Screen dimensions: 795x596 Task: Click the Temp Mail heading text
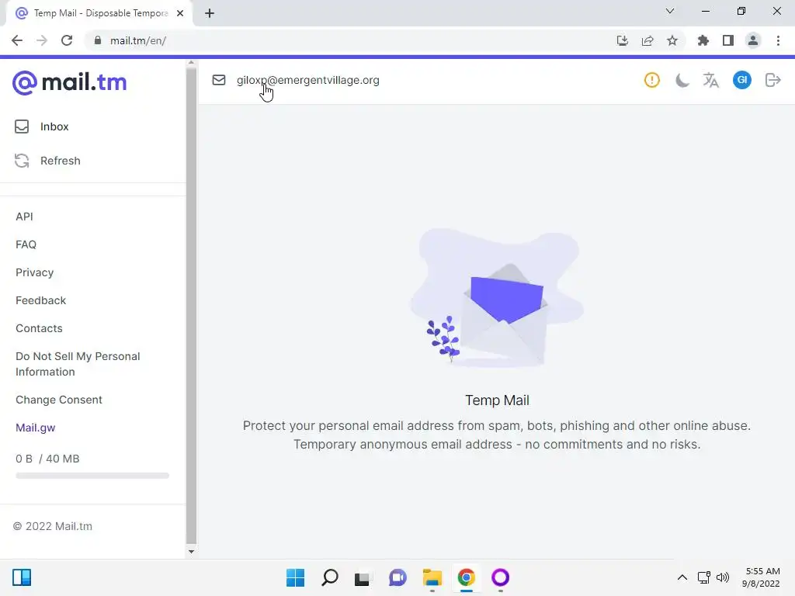[497, 400]
